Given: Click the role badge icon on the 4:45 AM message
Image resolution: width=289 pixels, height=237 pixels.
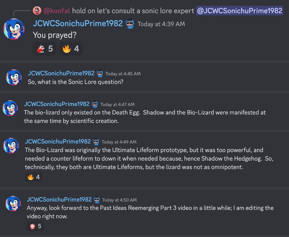Looking at the screenshot, I should pos(100,74).
